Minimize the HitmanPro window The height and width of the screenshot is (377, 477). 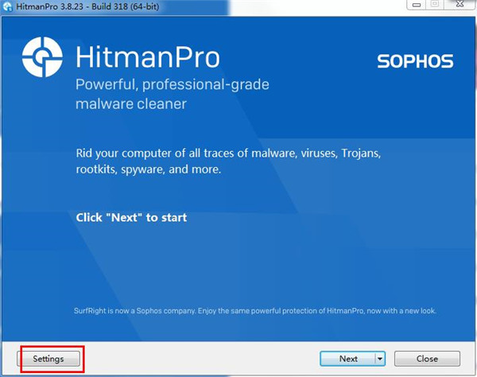pos(417,5)
